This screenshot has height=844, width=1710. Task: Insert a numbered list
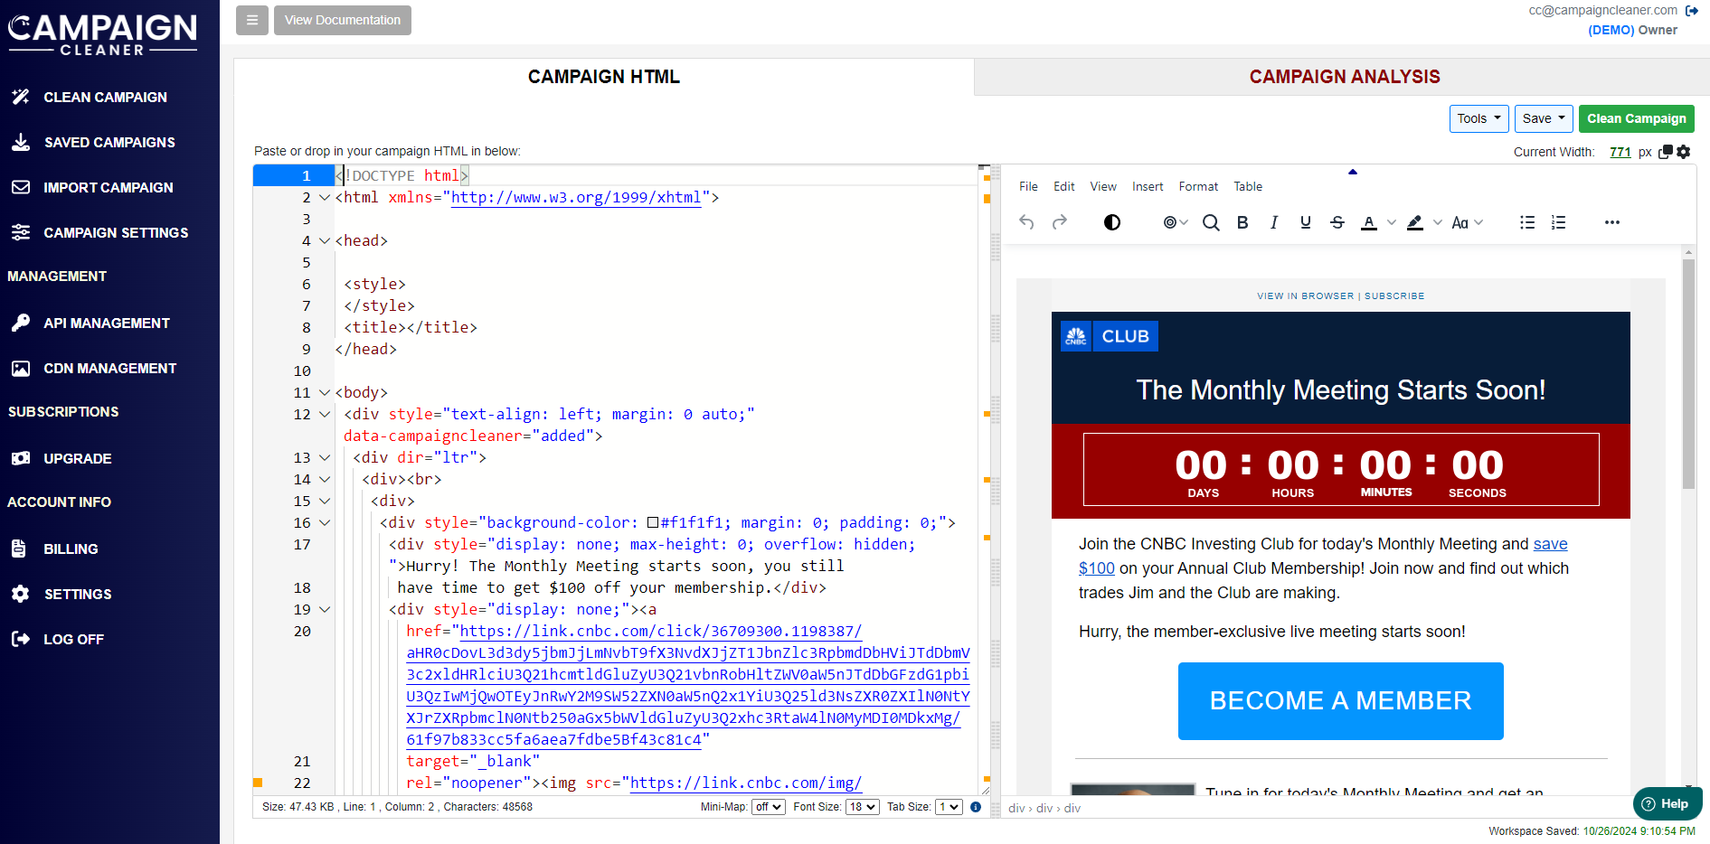(1559, 222)
